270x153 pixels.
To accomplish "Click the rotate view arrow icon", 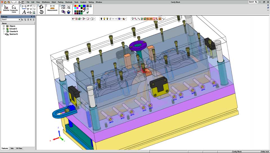I will point(132,19).
